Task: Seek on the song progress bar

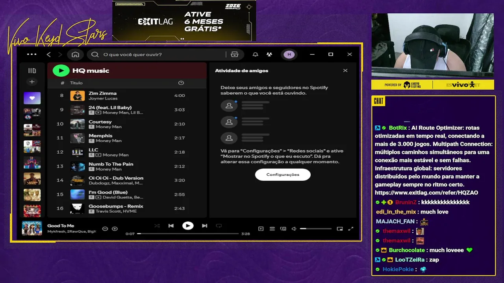Action: coord(188,233)
